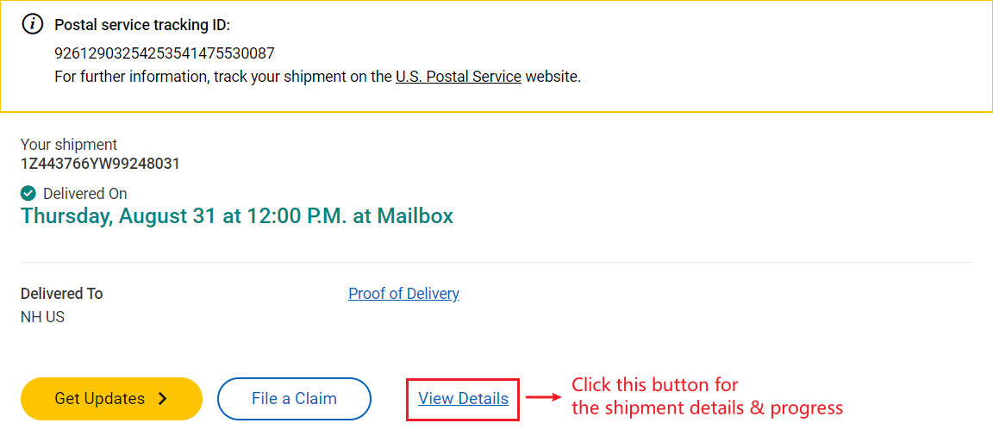
Task: Click the 'Delivered To' label
Action: pos(62,294)
